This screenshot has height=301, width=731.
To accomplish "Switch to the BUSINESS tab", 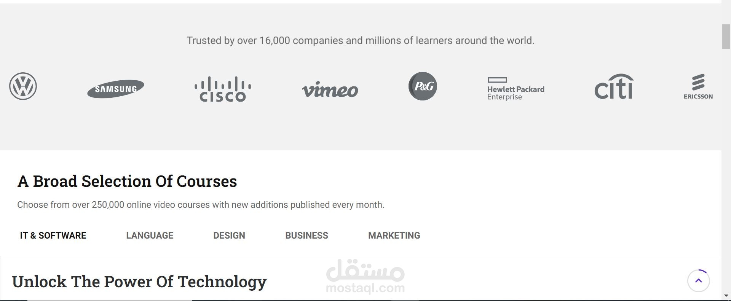I will point(306,236).
